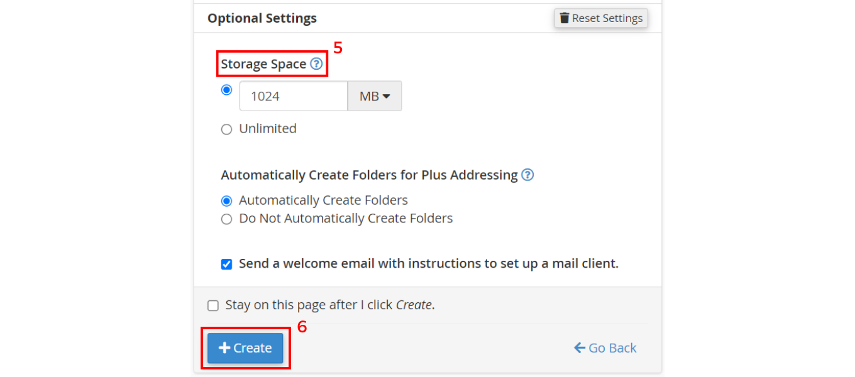
Task: Click the Optional Settings heading
Action: (x=262, y=18)
